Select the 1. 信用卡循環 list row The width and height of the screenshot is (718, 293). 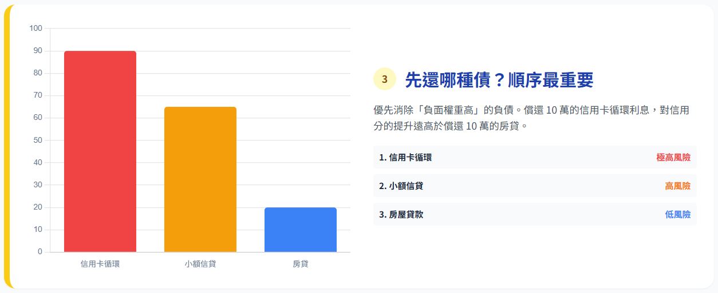click(x=535, y=157)
